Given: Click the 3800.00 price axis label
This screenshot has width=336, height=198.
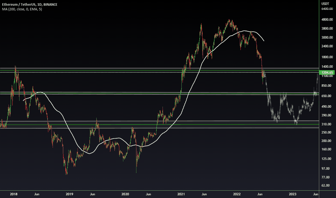Looking at the screenshot, I should (327, 28).
